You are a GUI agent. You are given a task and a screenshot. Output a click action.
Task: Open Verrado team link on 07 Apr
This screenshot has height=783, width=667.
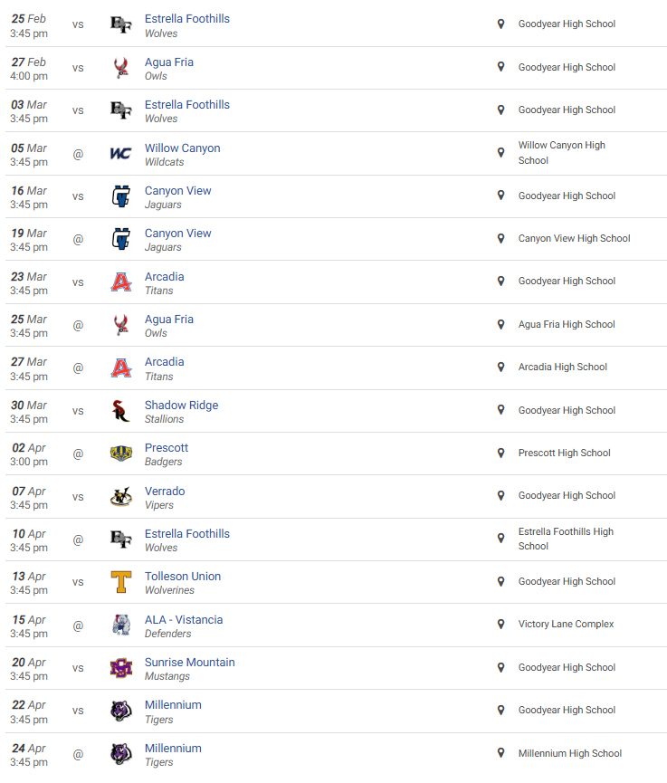pyautogui.click(x=164, y=492)
